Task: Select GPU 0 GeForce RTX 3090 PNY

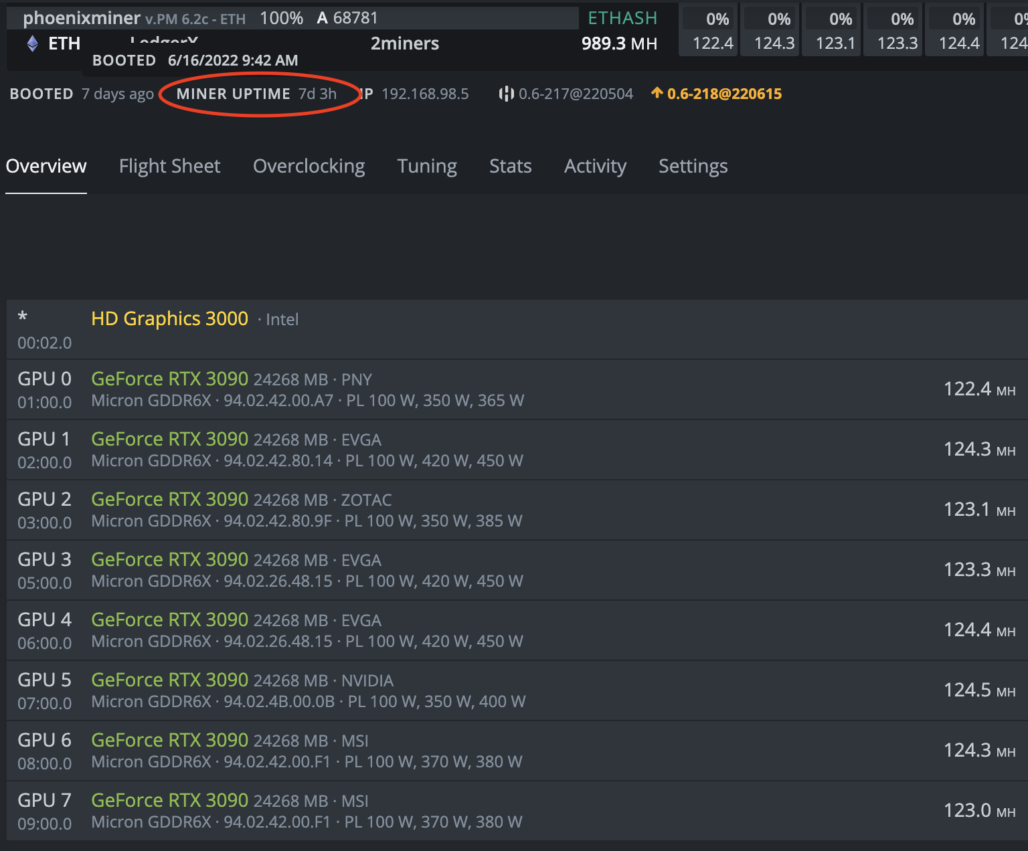Action: (517, 389)
